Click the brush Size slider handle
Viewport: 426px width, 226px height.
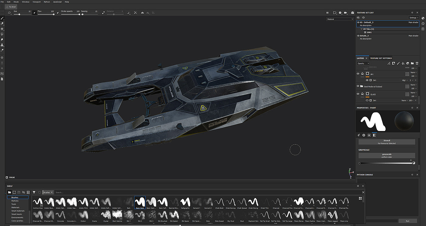tap(19, 14)
